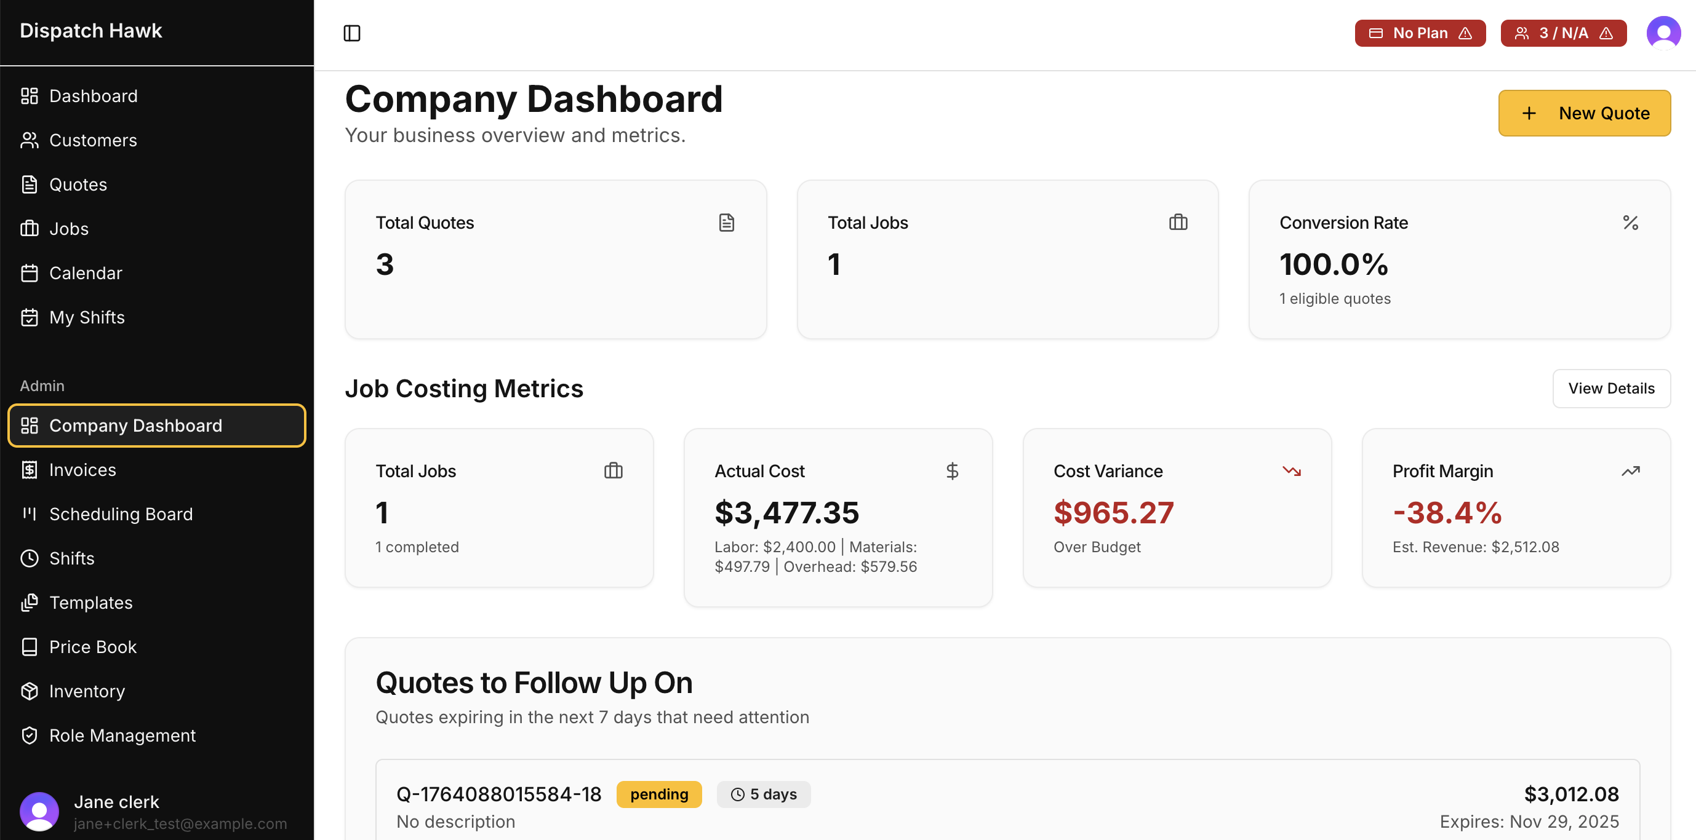Click the Calendar icon in sidebar
This screenshot has height=840, width=1696.
pos(30,273)
